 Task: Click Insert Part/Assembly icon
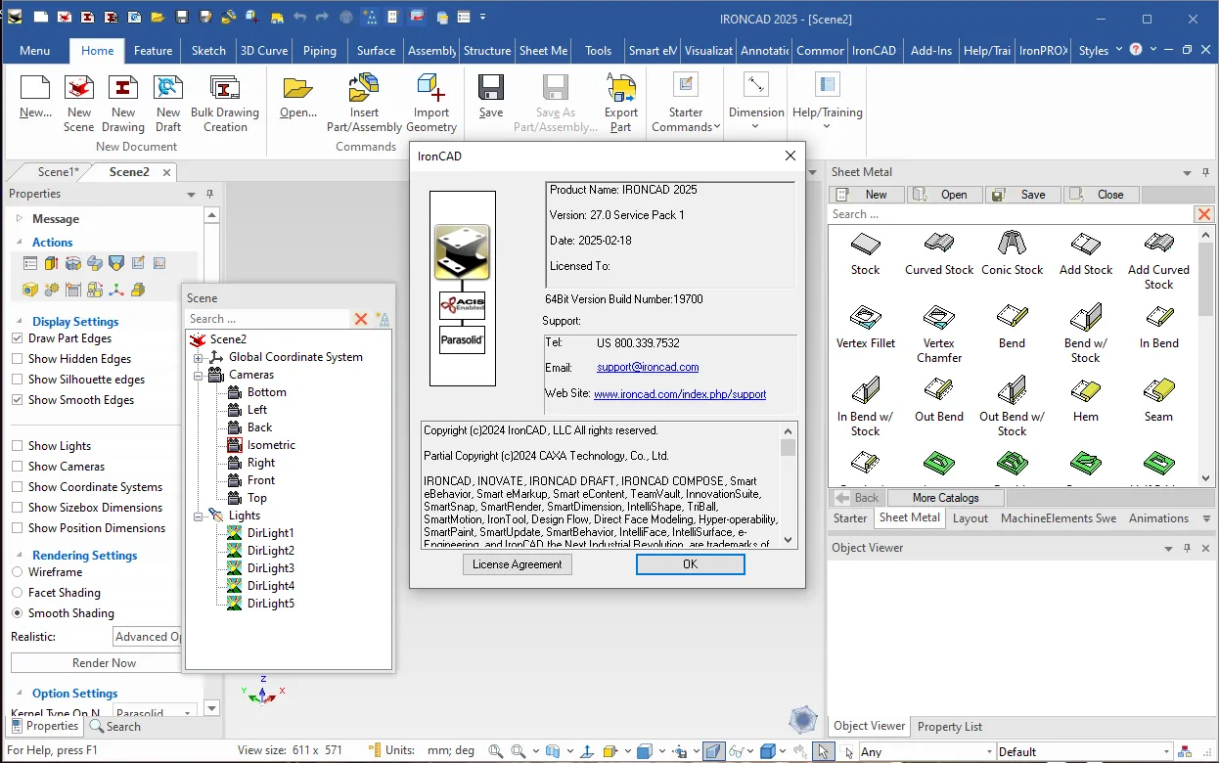click(364, 88)
